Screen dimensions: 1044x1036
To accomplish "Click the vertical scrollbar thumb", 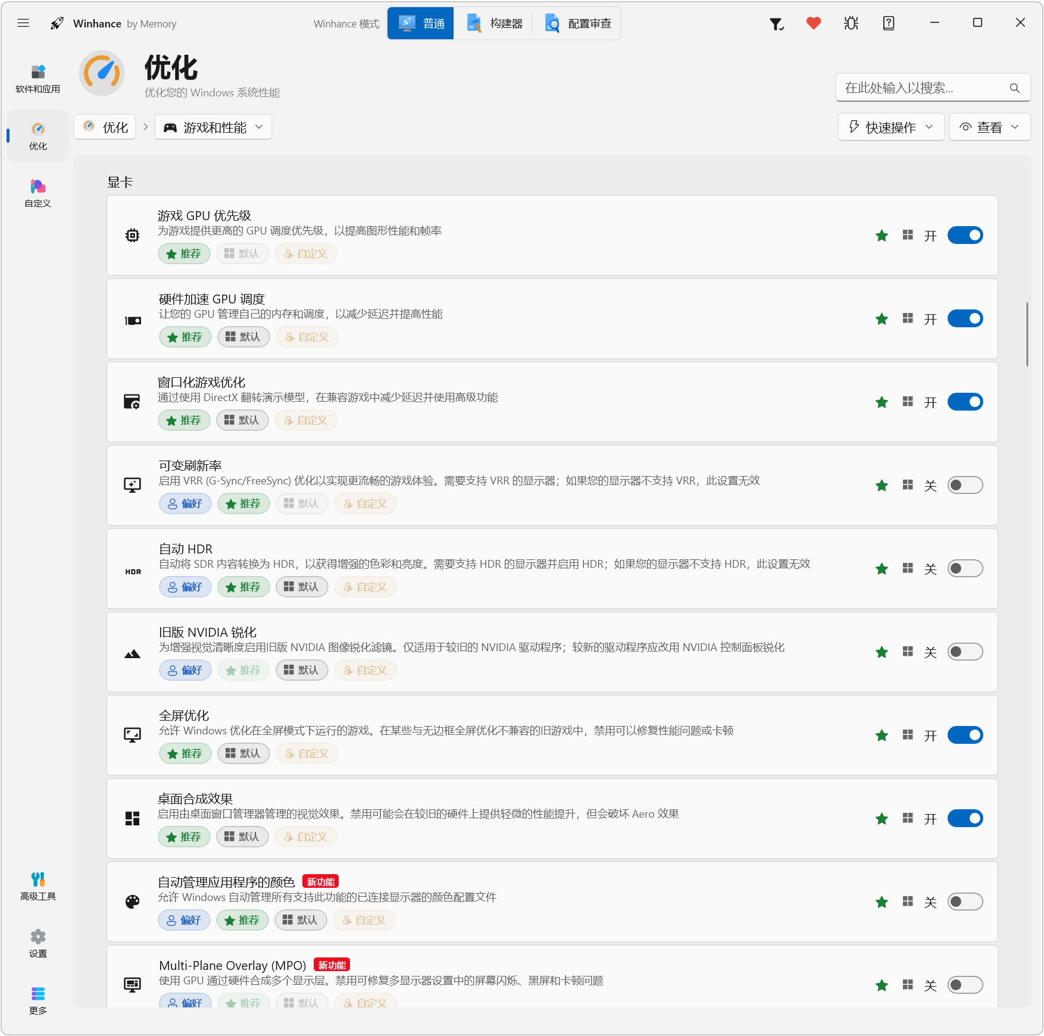I will tap(1027, 334).
